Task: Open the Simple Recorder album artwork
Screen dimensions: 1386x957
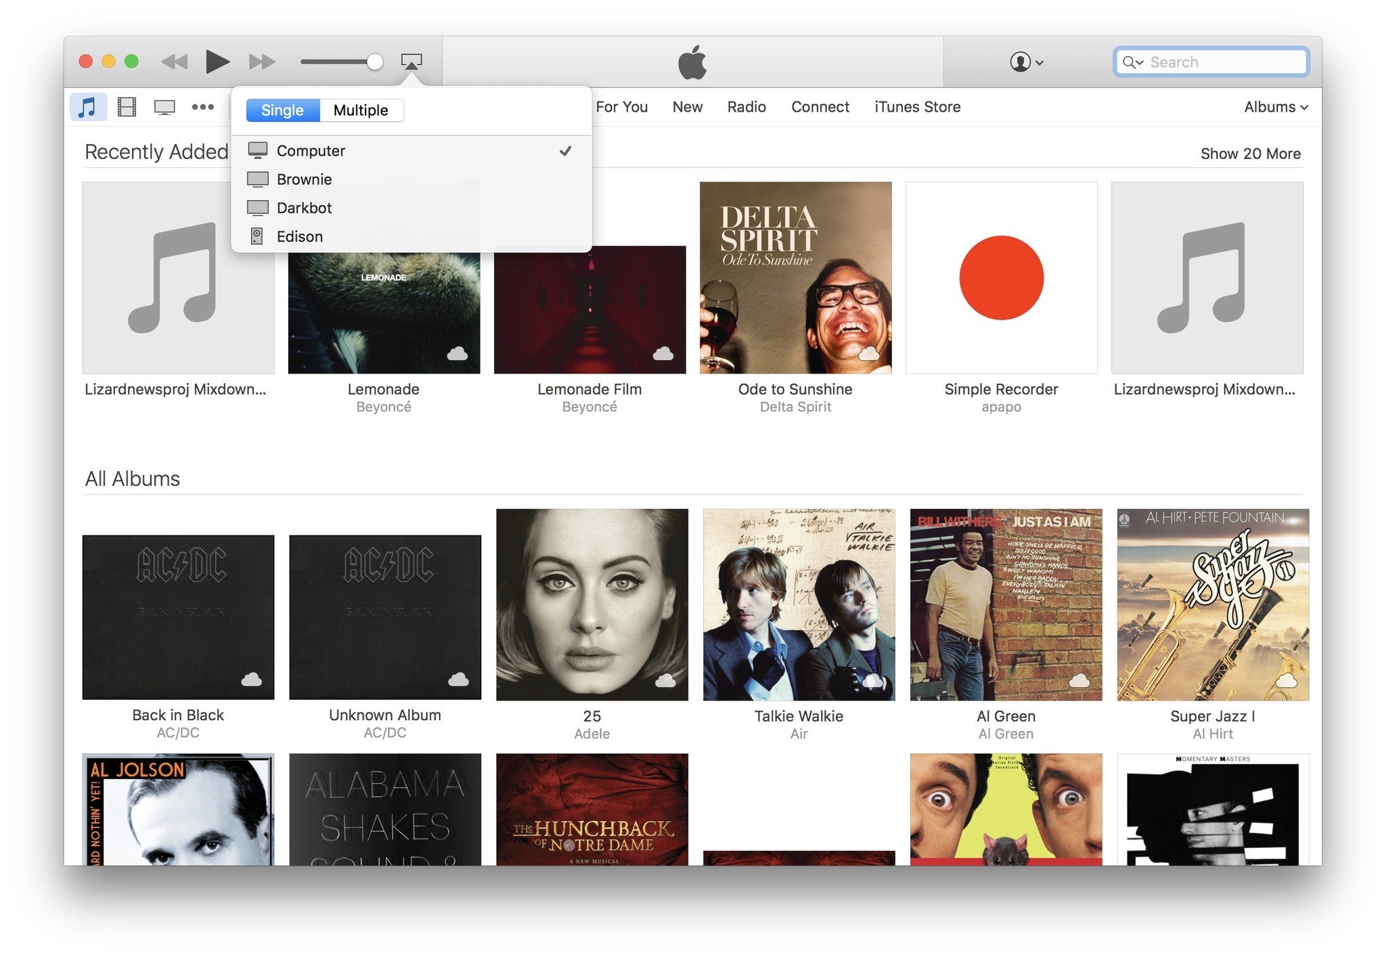Action: [1001, 277]
